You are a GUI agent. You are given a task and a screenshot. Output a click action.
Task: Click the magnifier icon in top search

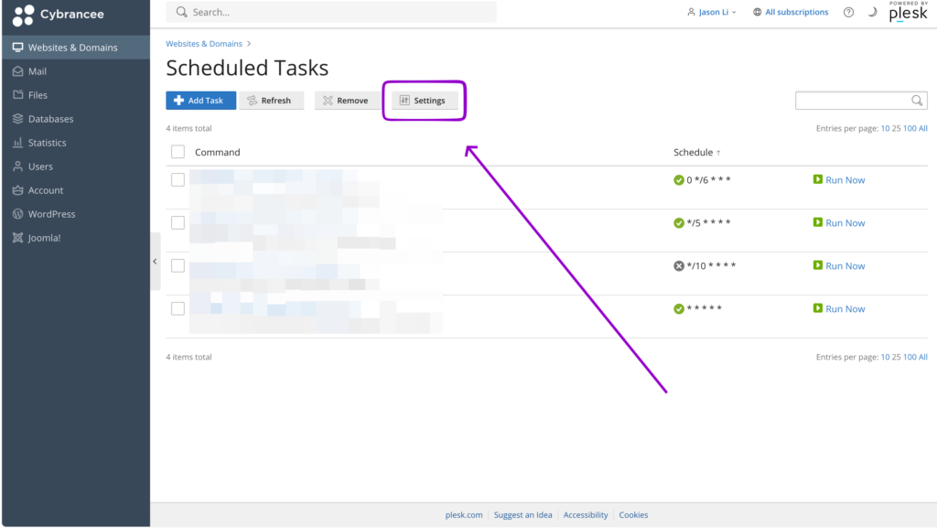(182, 12)
